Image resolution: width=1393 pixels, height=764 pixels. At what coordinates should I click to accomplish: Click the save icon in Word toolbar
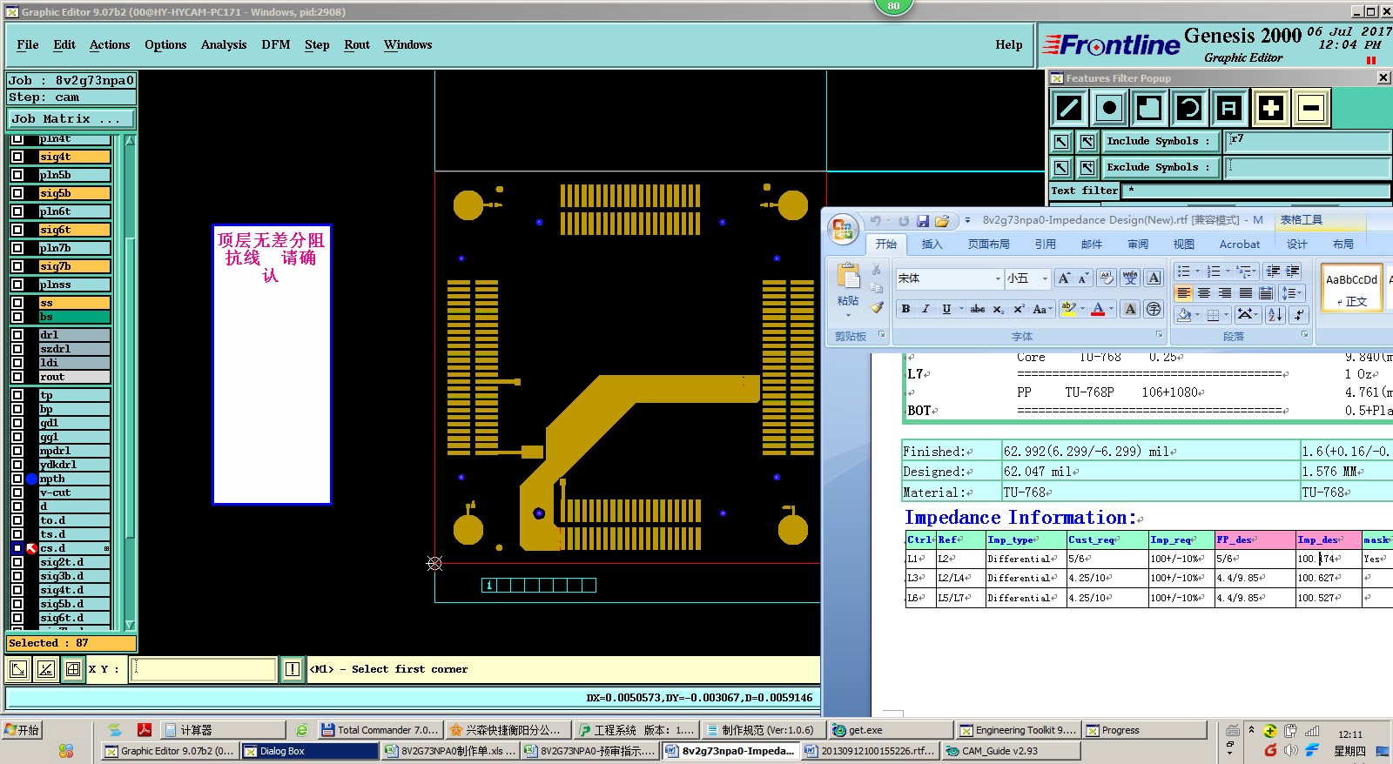(x=923, y=221)
